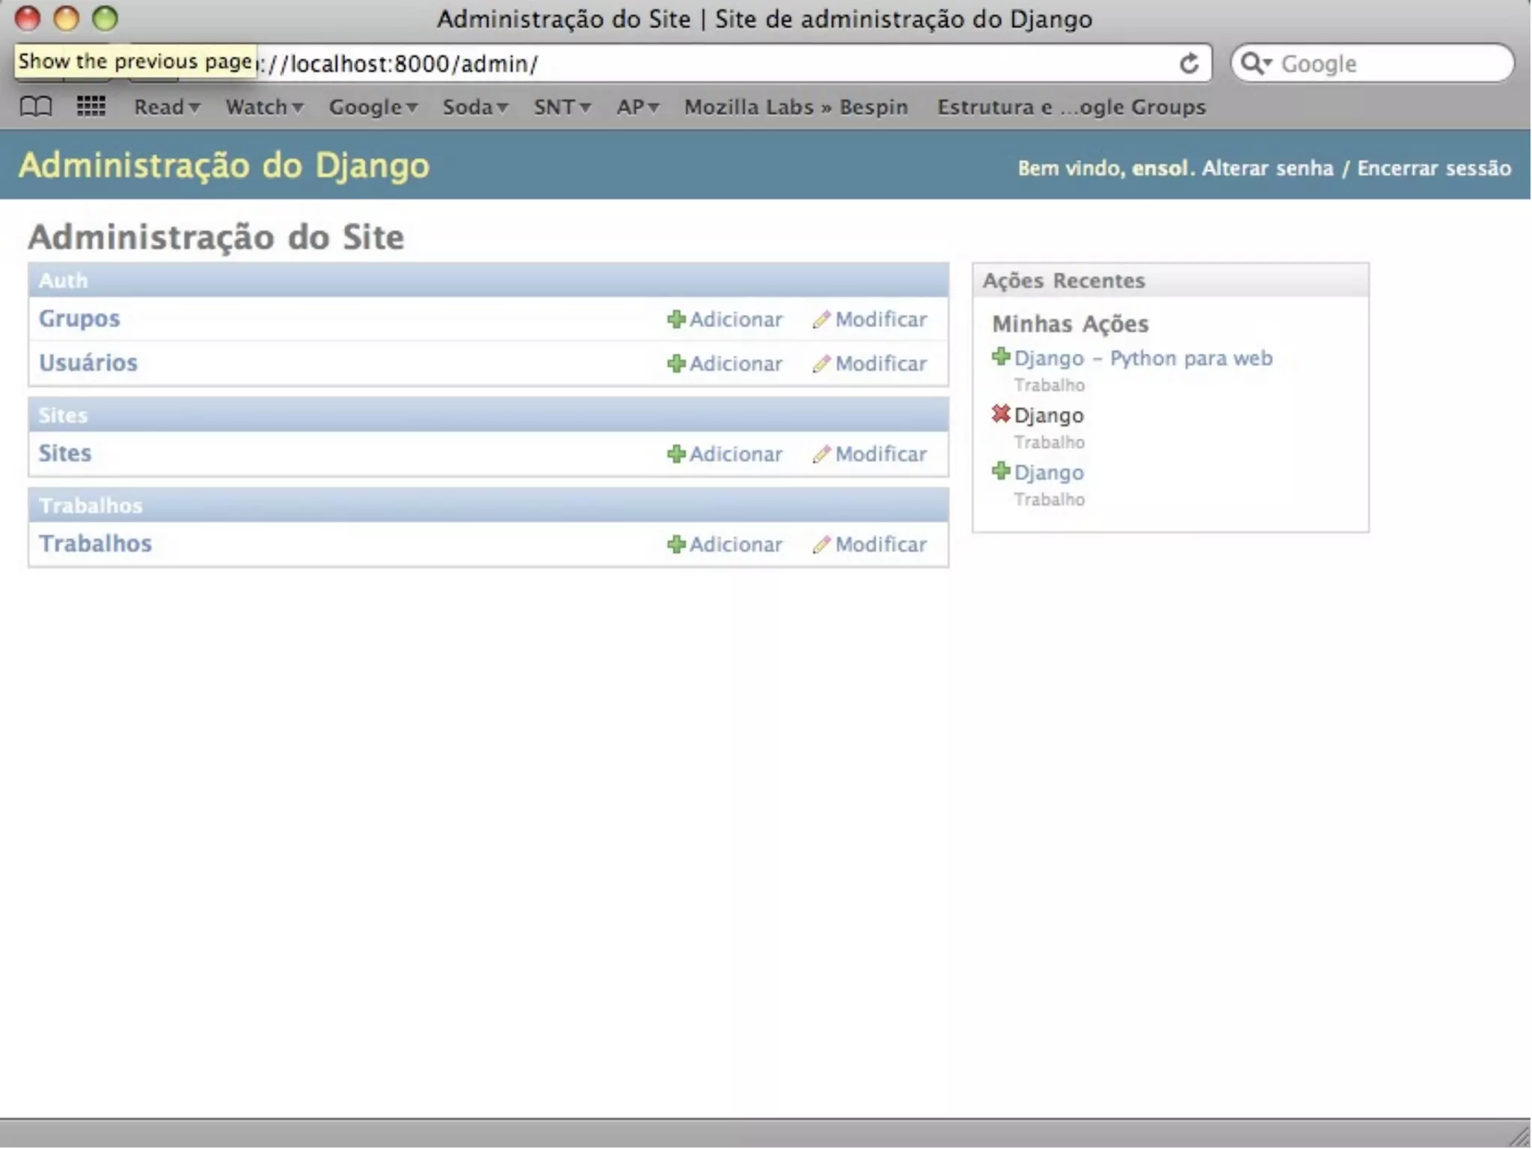Click Adicionar in the Sites row
The image size is (1532, 1149).
[x=735, y=454]
